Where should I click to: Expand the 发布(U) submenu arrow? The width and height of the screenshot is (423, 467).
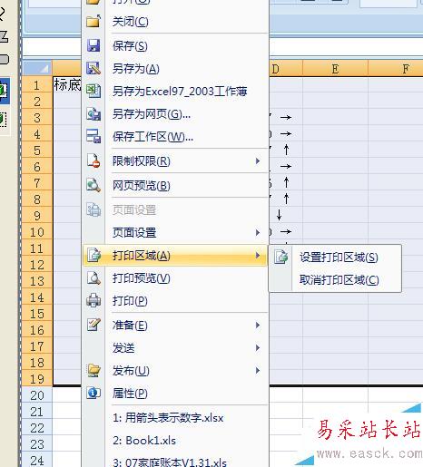pos(258,371)
